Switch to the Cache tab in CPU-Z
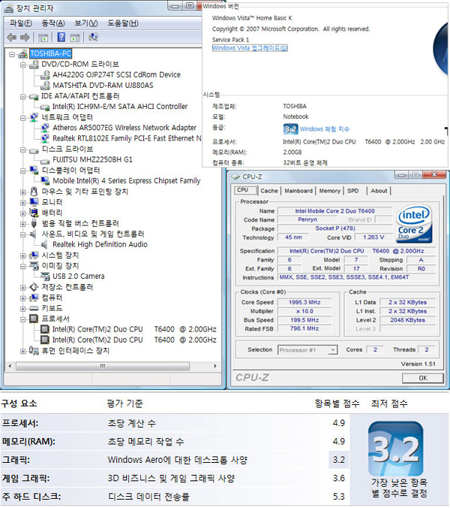 pos(269,191)
